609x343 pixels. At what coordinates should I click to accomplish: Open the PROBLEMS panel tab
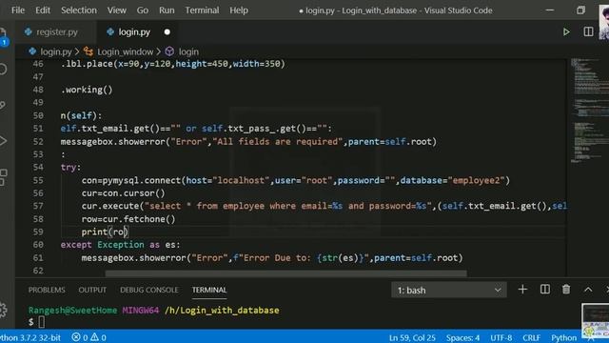pos(47,290)
